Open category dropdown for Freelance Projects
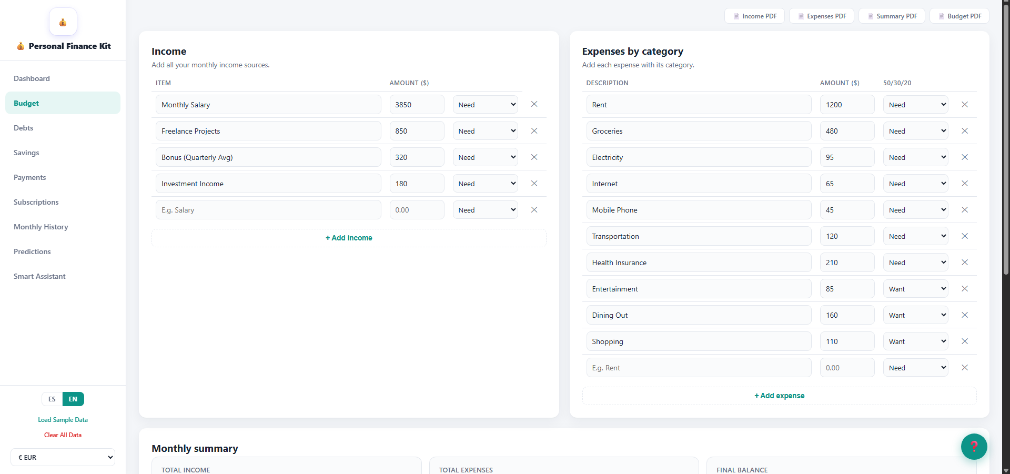1010x474 pixels. coord(486,130)
